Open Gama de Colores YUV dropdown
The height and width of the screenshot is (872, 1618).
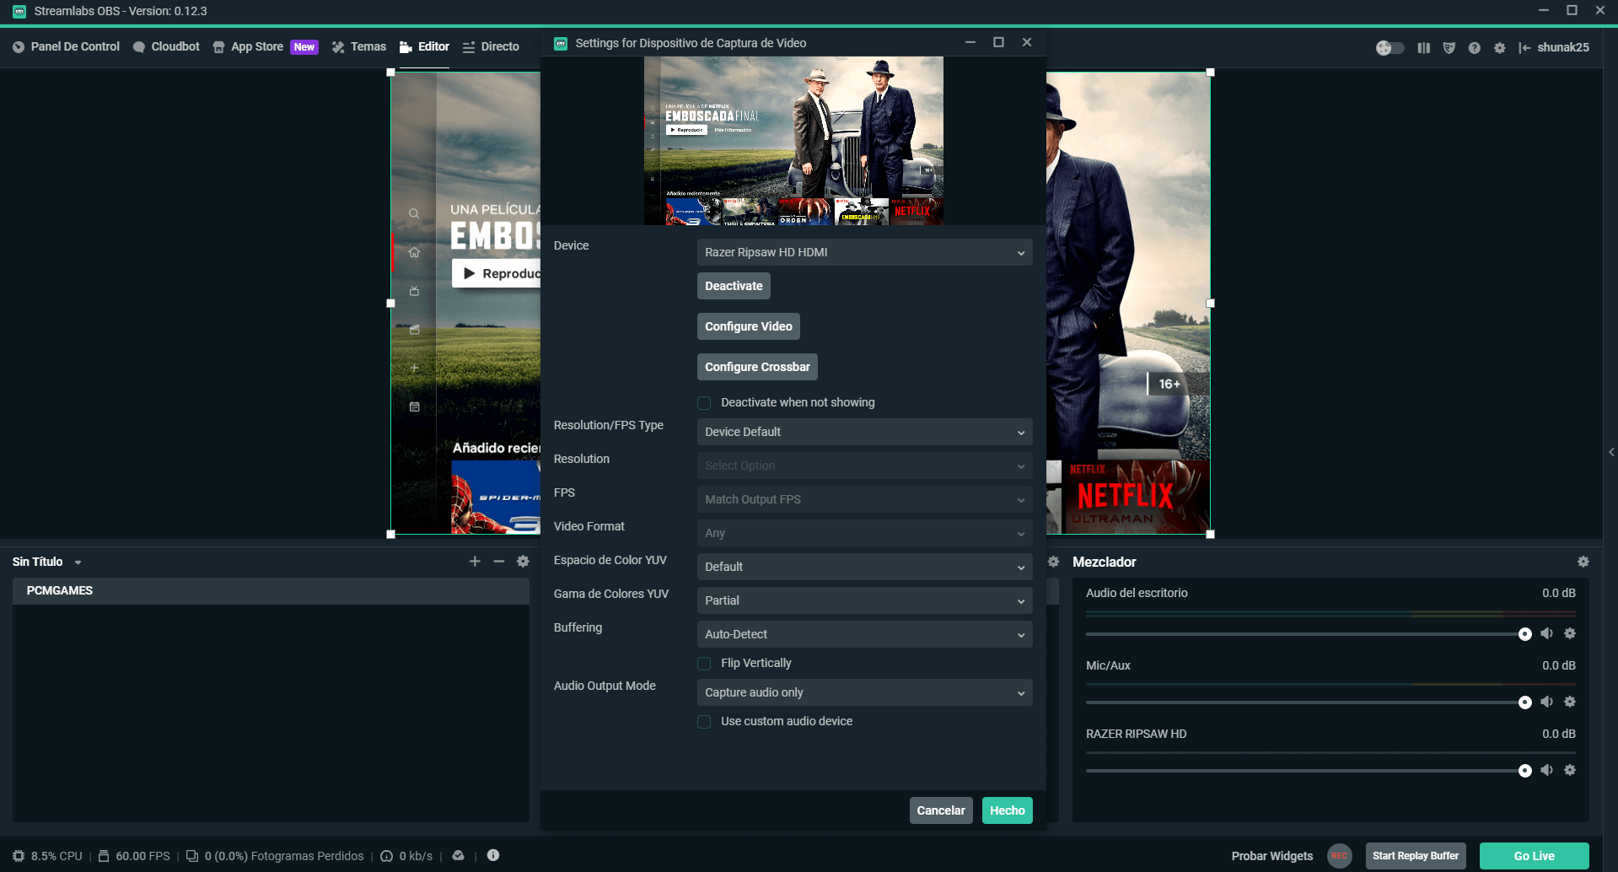coord(864,600)
